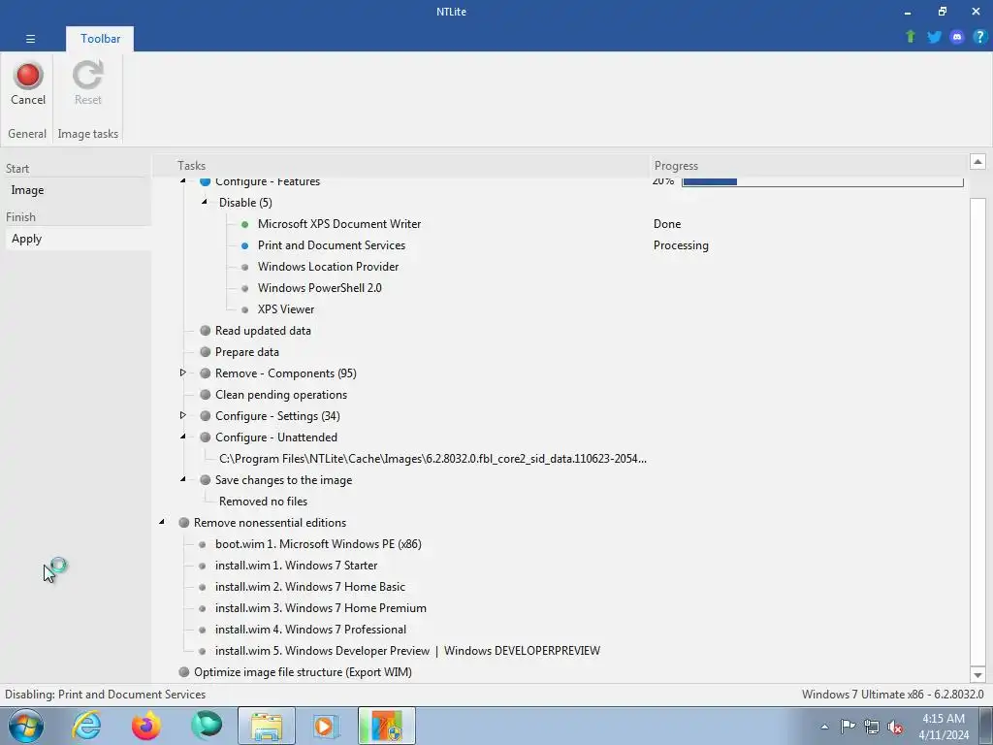Select the Toolbar tab
993x745 pixels.
tap(100, 39)
